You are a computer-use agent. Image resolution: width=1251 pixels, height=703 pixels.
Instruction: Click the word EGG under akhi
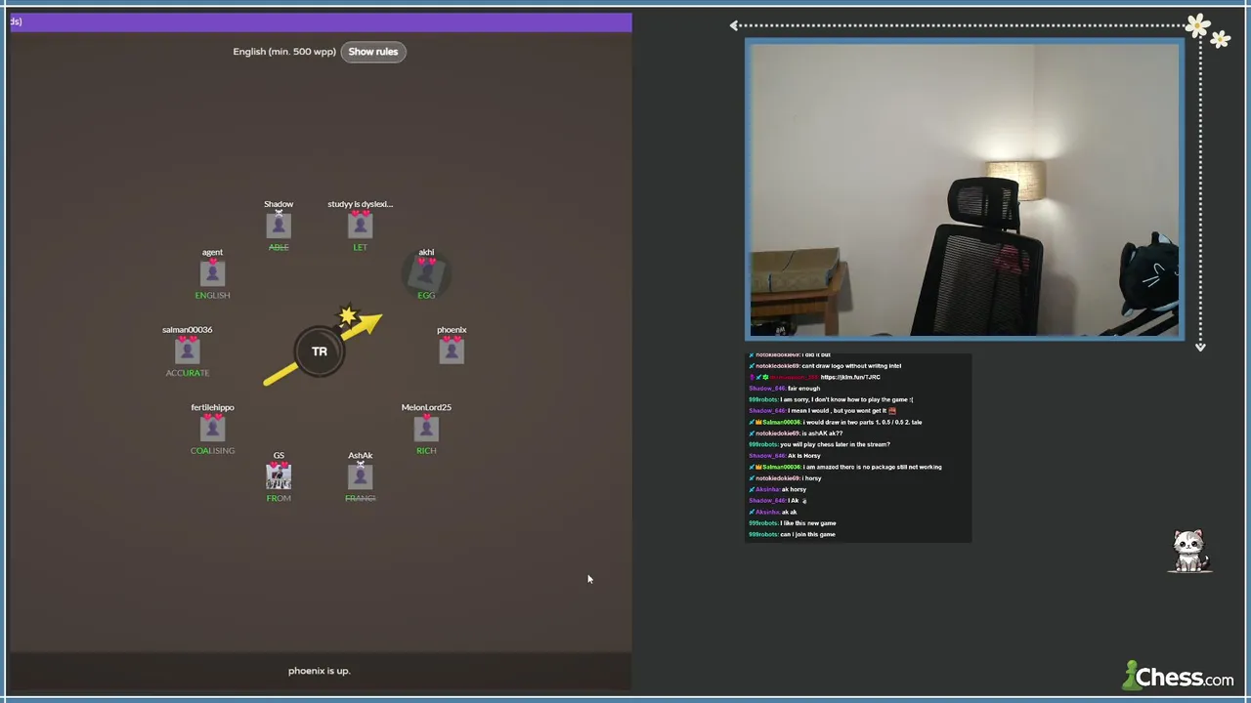(x=426, y=295)
